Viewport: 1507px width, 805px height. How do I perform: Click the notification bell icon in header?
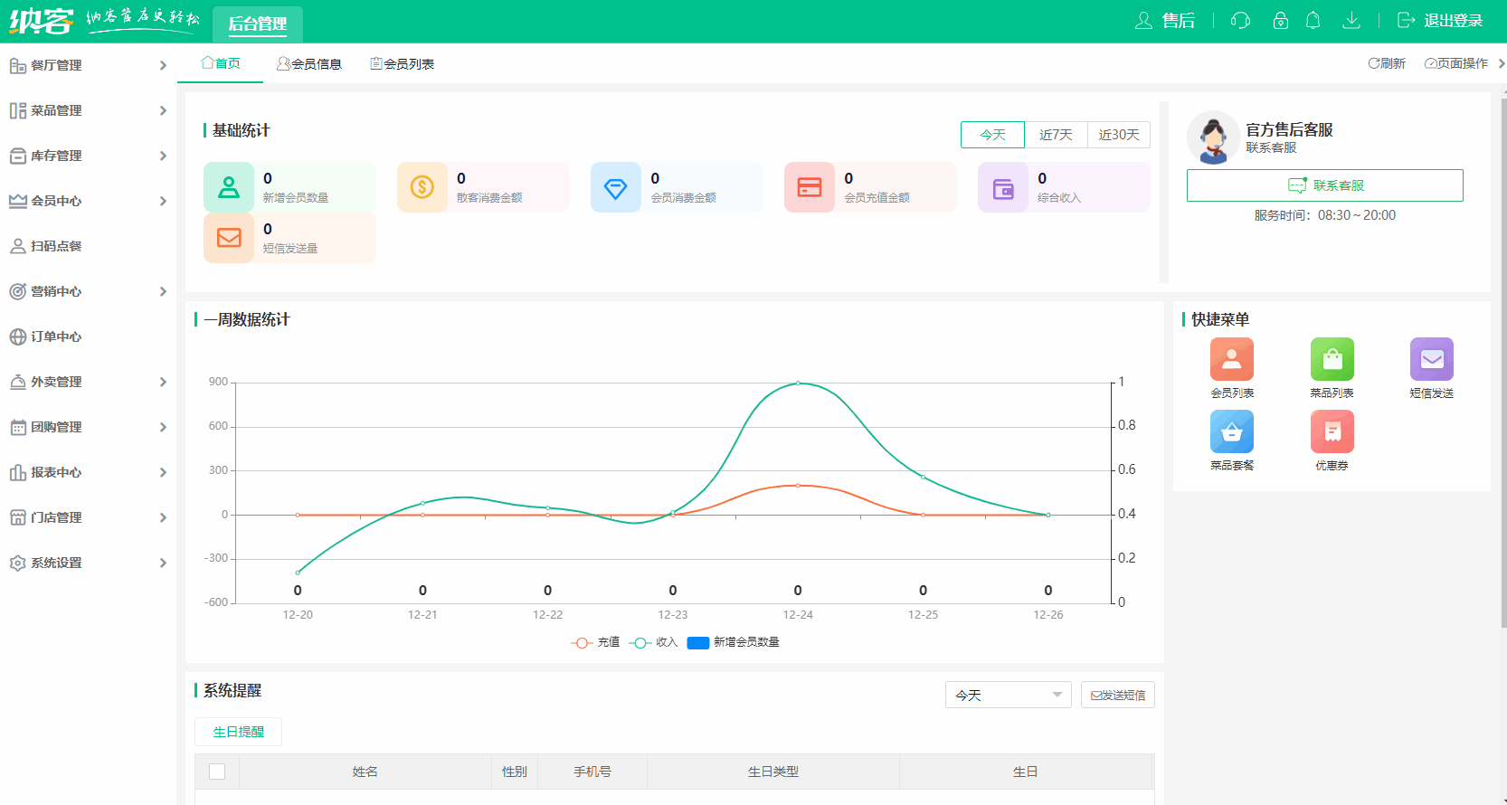tap(1313, 21)
